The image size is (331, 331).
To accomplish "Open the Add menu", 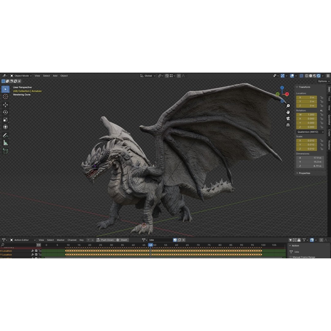I will point(55,76).
